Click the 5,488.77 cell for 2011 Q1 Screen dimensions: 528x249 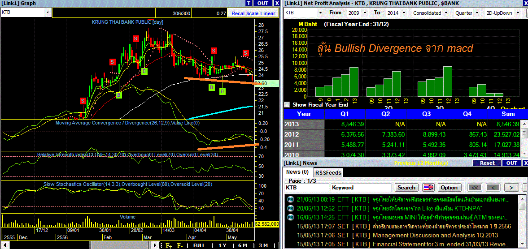(345, 145)
